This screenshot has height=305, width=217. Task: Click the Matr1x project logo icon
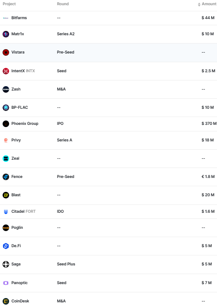pos(6,34)
